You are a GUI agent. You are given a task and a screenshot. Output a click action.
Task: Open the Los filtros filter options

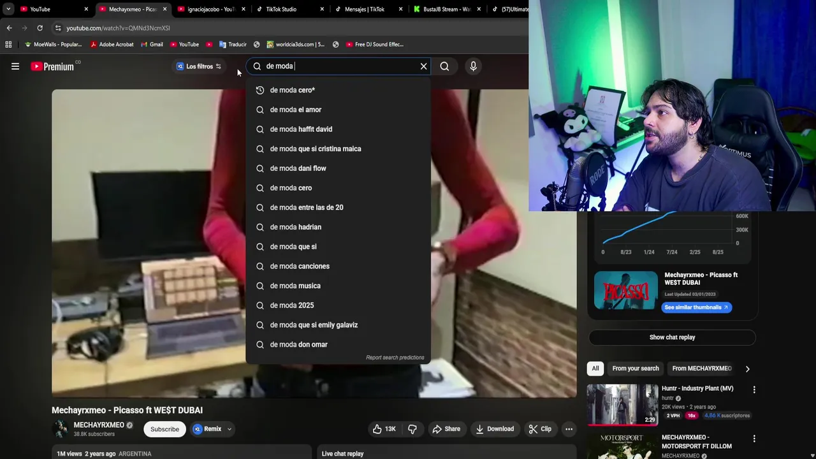click(199, 66)
